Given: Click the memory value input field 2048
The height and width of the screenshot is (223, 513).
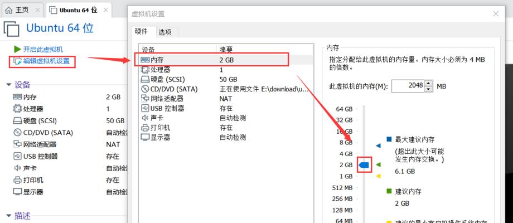Looking at the screenshot, I should tap(408, 86).
